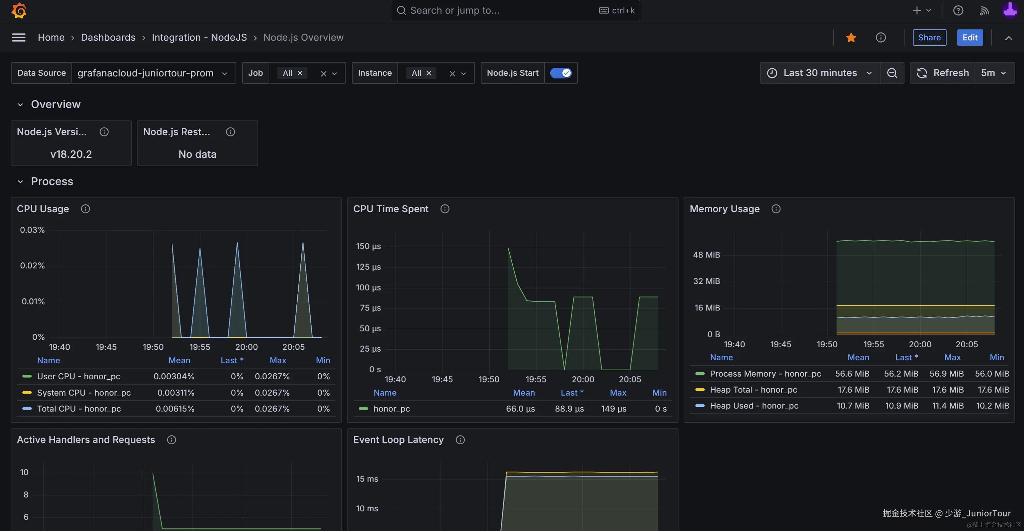This screenshot has width=1024, height=531.
Task: Refresh the dashboard
Action: (942, 73)
